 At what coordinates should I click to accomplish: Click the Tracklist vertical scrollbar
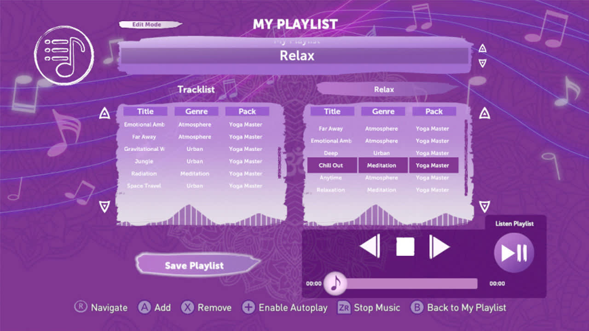coord(279,162)
